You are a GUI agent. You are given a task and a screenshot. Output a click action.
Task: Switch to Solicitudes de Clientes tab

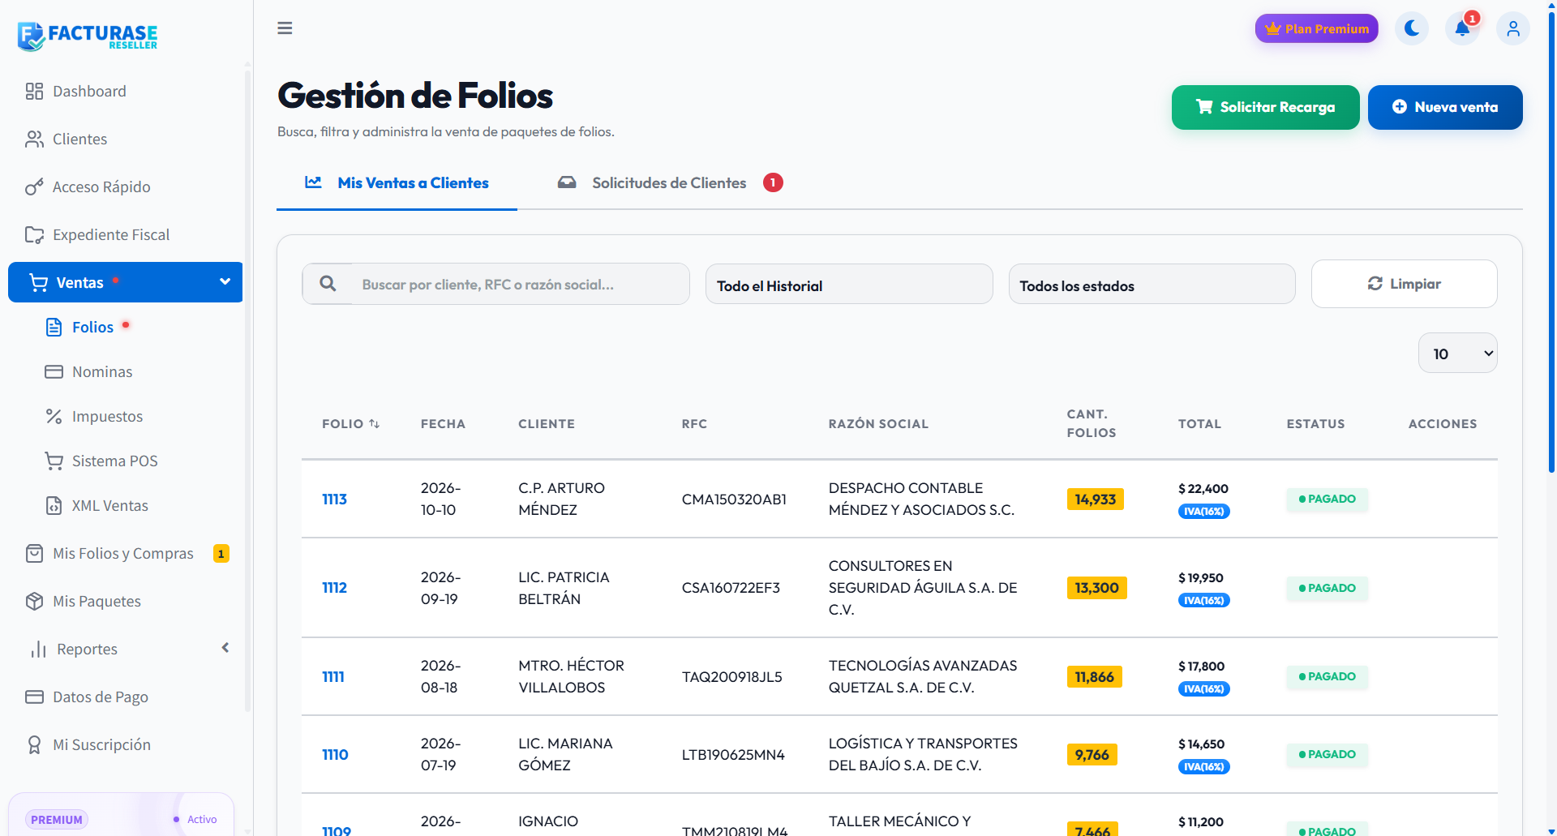click(x=670, y=183)
